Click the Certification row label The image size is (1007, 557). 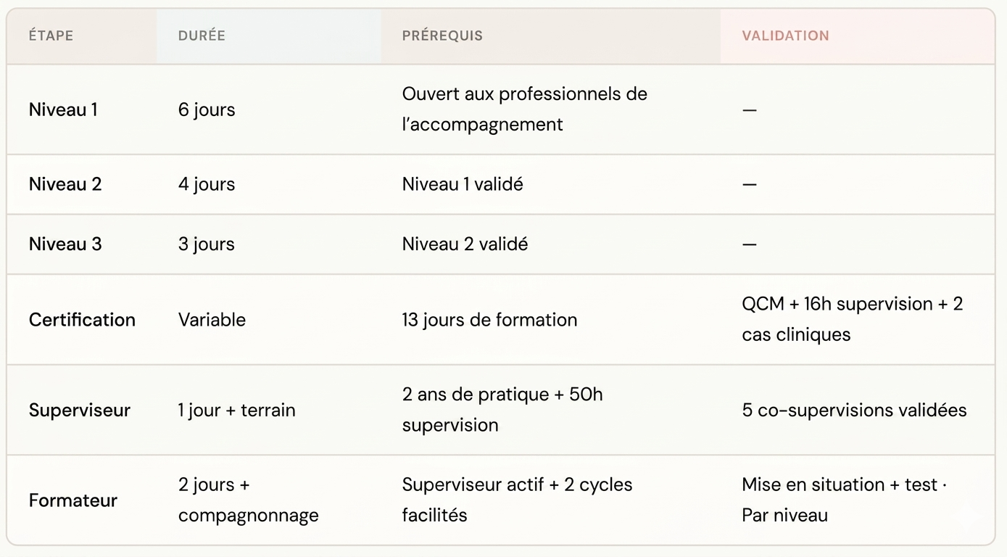[82, 320]
